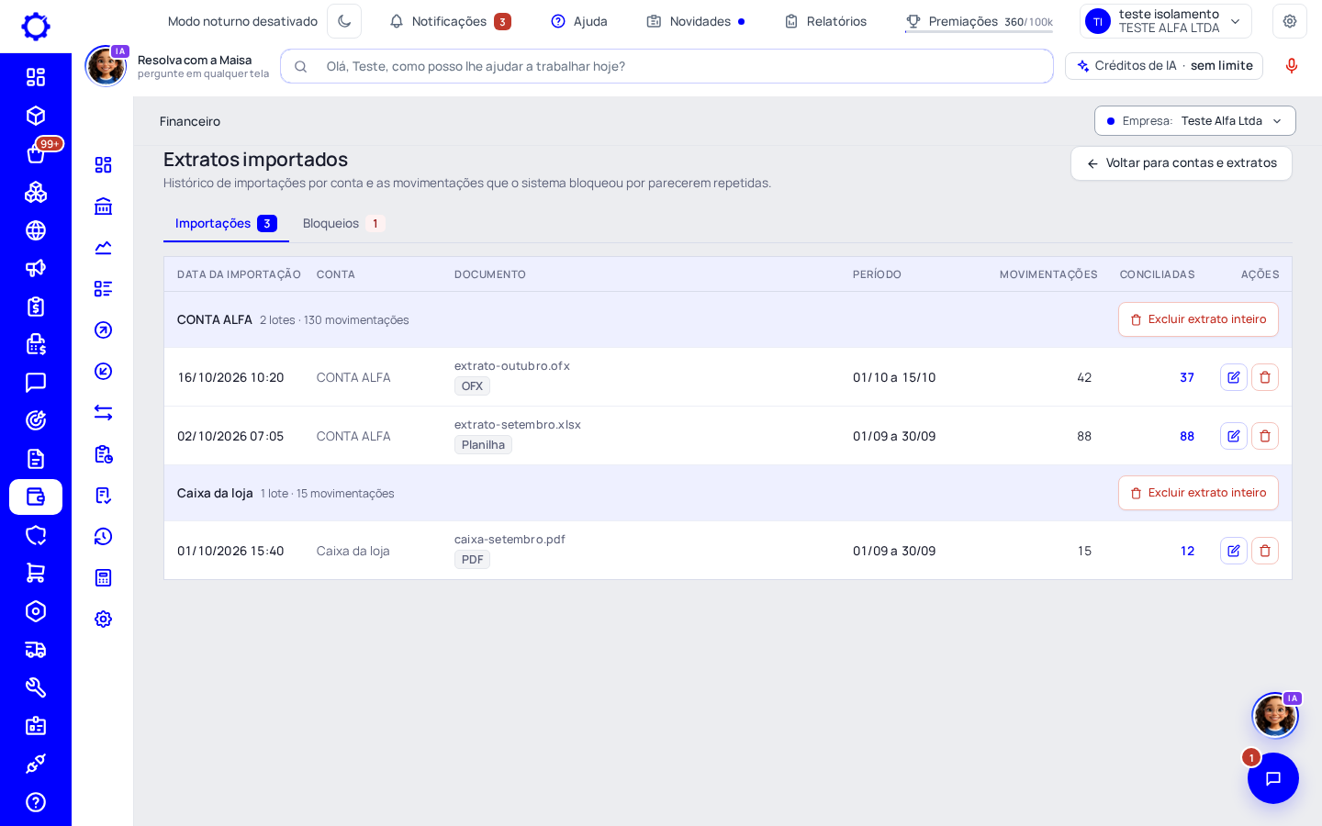This screenshot has width=1322, height=826.
Task: Open the wrench tools sidebar icon
Action: [36, 687]
